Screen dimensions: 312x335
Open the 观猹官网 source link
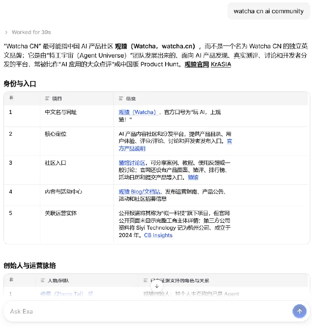pos(197,64)
